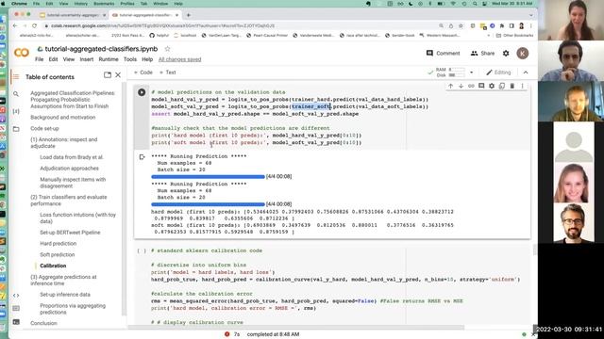Image resolution: width=604 pixels, height=339 pixels.
Task: Mirror cell in tab icon
Action: coord(501,86)
